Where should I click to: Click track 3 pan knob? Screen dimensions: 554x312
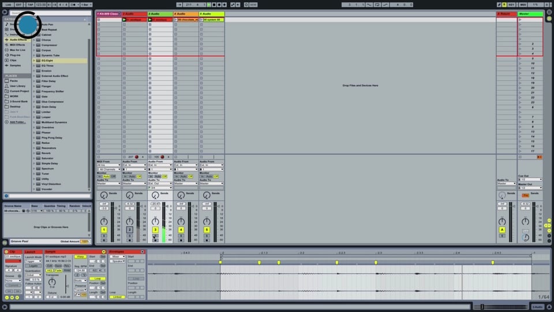point(155,222)
